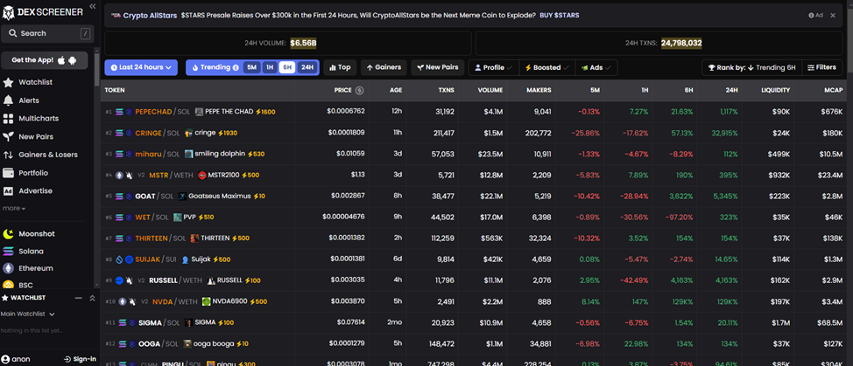Click the Sign-in link
Viewport: 853px width, 366px height.
pyautogui.click(x=80, y=359)
